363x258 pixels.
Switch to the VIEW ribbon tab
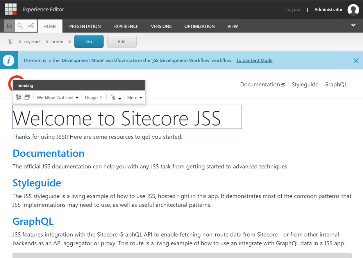point(233,26)
